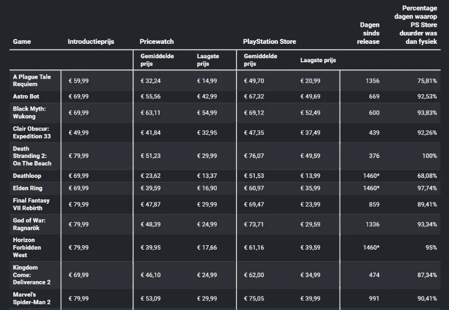Select Horizon Forbidden West game cell

click(27, 248)
